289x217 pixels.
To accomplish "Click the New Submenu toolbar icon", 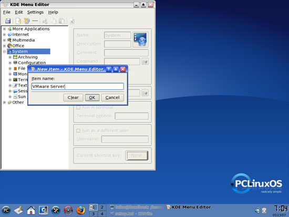I will point(27,21).
